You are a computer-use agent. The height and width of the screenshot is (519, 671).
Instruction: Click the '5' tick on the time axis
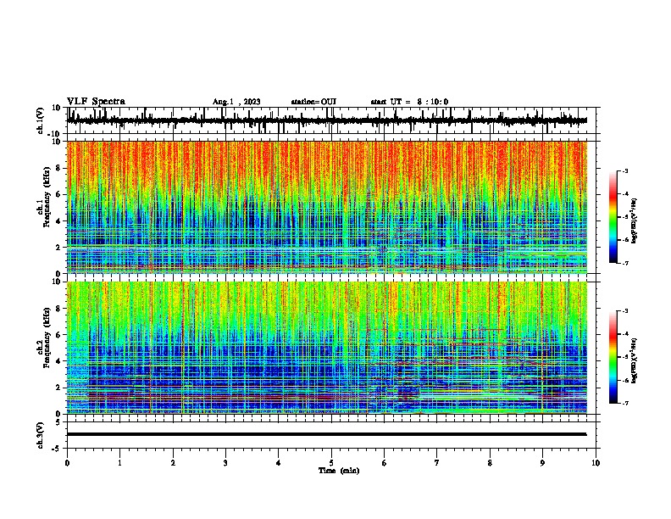pos(331,463)
